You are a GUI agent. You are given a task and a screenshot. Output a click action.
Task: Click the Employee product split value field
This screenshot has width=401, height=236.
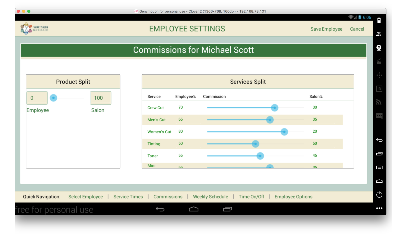pos(37,98)
